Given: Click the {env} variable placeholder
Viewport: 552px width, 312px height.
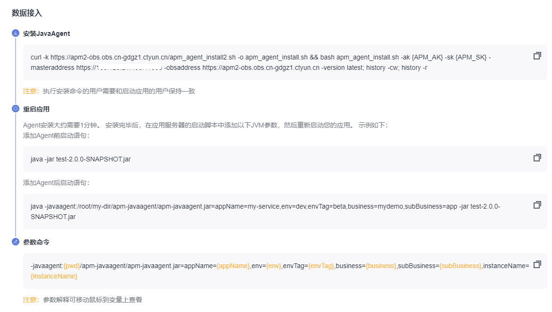Looking at the screenshot, I should tap(273, 266).
